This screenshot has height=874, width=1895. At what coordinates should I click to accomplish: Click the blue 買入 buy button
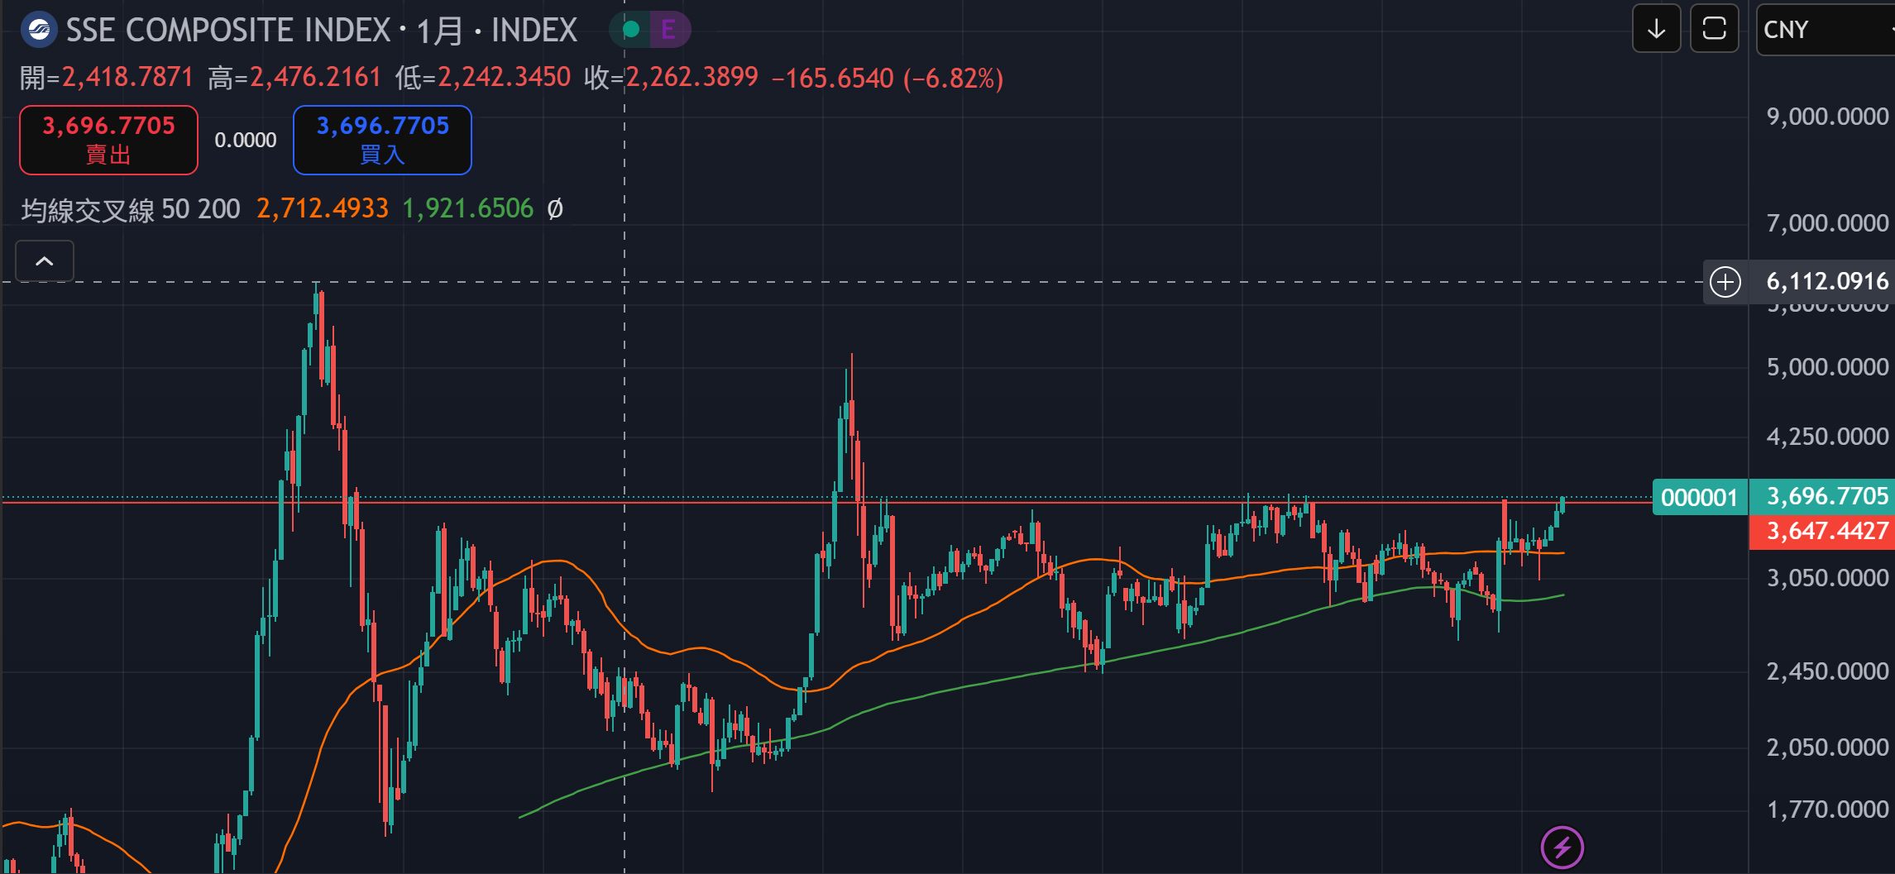point(382,140)
